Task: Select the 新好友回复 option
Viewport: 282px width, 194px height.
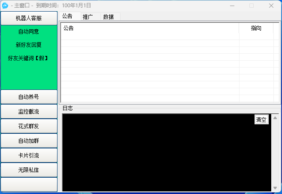Action: click(x=29, y=45)
